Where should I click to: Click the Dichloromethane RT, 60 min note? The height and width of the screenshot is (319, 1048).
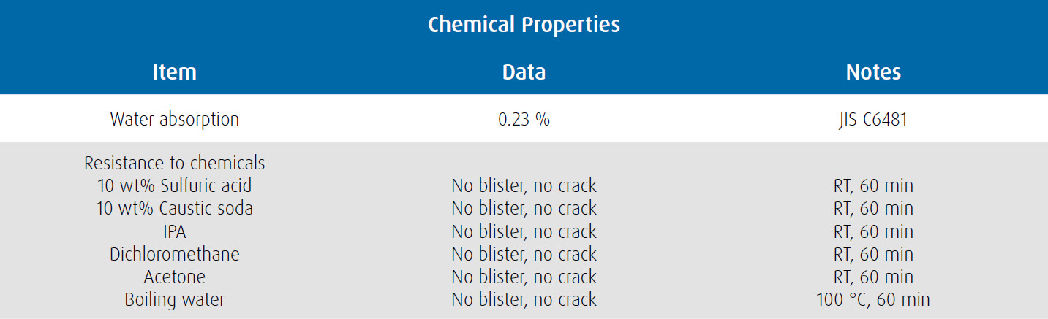873,254
